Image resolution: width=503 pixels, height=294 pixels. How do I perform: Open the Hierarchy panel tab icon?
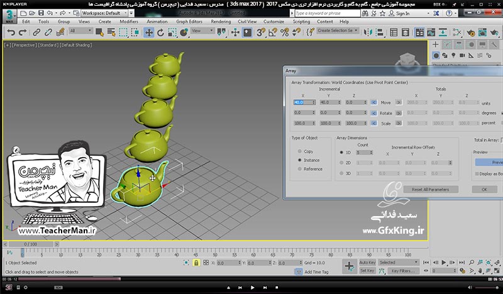click(459, 45)
